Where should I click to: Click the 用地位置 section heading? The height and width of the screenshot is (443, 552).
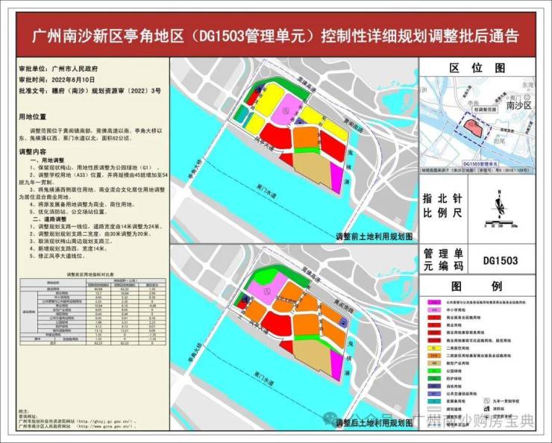point(32,116)
